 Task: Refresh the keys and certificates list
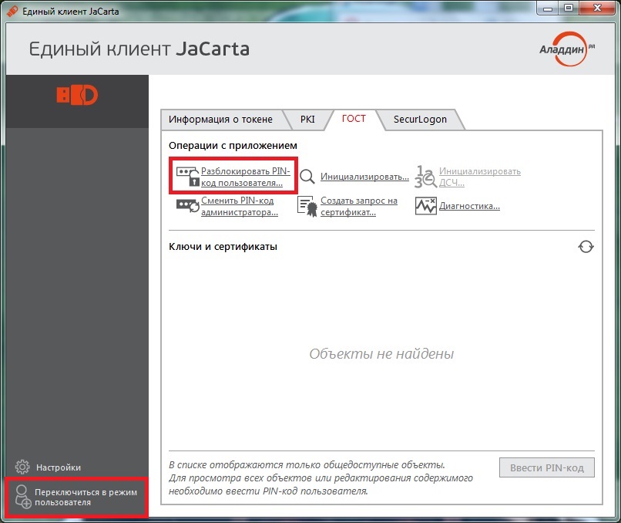pyautogui.click(x=586, y=247)
